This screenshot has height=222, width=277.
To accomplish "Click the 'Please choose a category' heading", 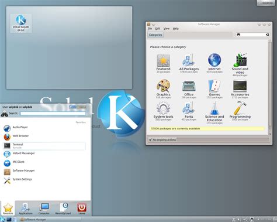I will click(168, 47).
